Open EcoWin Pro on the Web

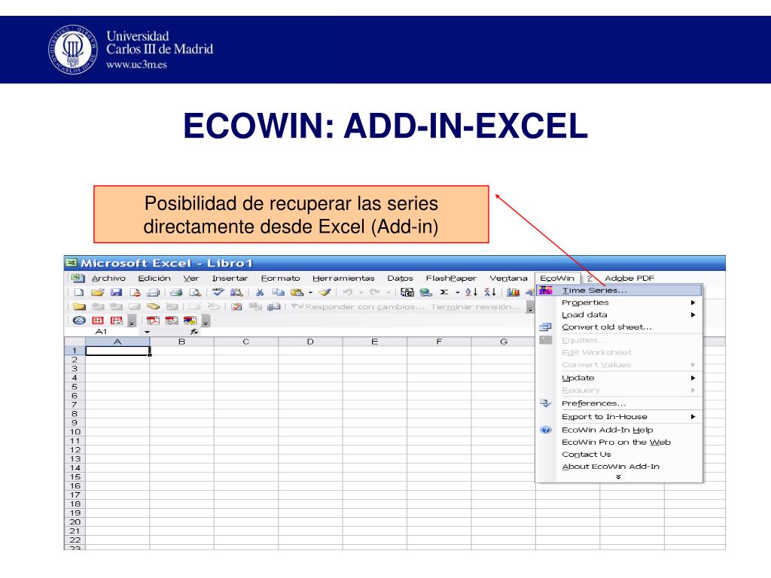[616, 442]
